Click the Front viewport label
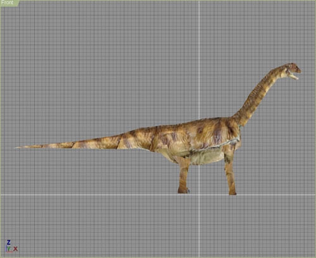This screenshot has height=258, width=316. 7,3
